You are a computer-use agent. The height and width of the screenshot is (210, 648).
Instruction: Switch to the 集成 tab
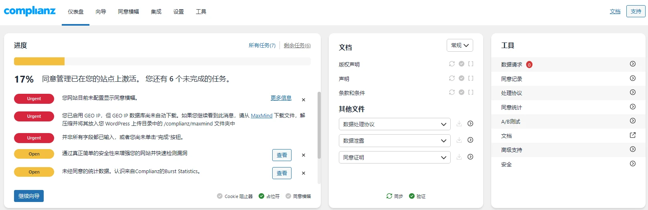coord(156,12)
